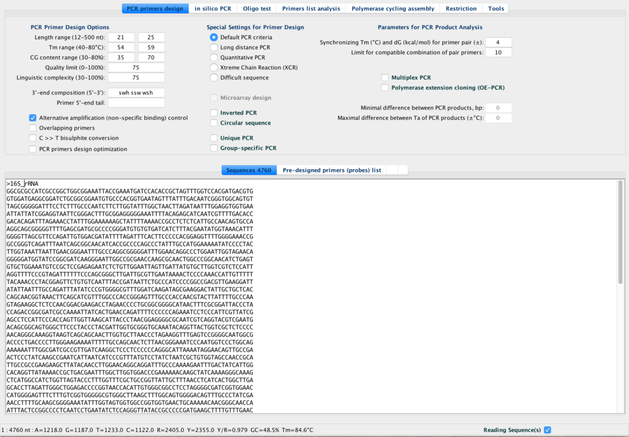This screenshot has height=437, width=629.
Task: Click the maximum Length range field showing 25
Action: (151, 37)
